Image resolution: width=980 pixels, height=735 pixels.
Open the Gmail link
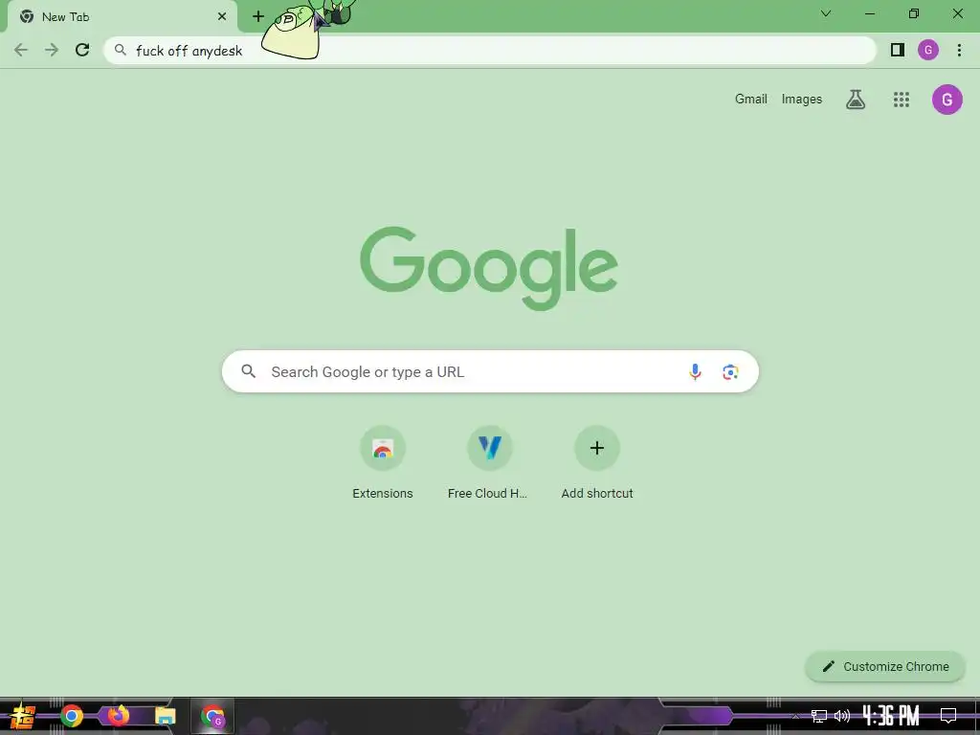[x=750, y=99]
